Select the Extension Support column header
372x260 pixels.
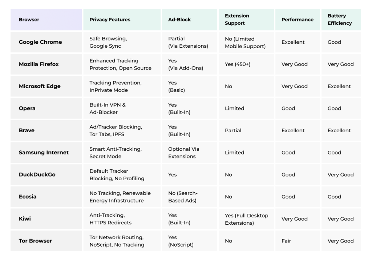click(237, 20)
